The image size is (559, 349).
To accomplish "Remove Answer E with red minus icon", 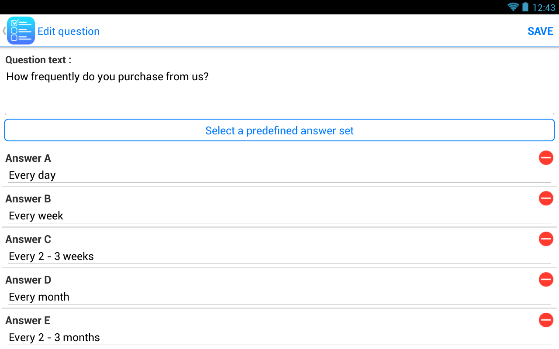I will tap(546, 320).
